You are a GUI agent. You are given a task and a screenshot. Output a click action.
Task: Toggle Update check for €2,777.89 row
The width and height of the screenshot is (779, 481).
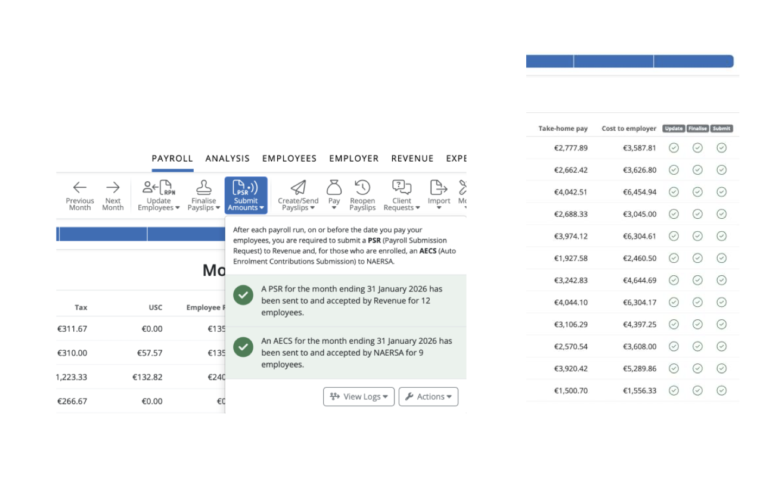[x=674, y=148]
